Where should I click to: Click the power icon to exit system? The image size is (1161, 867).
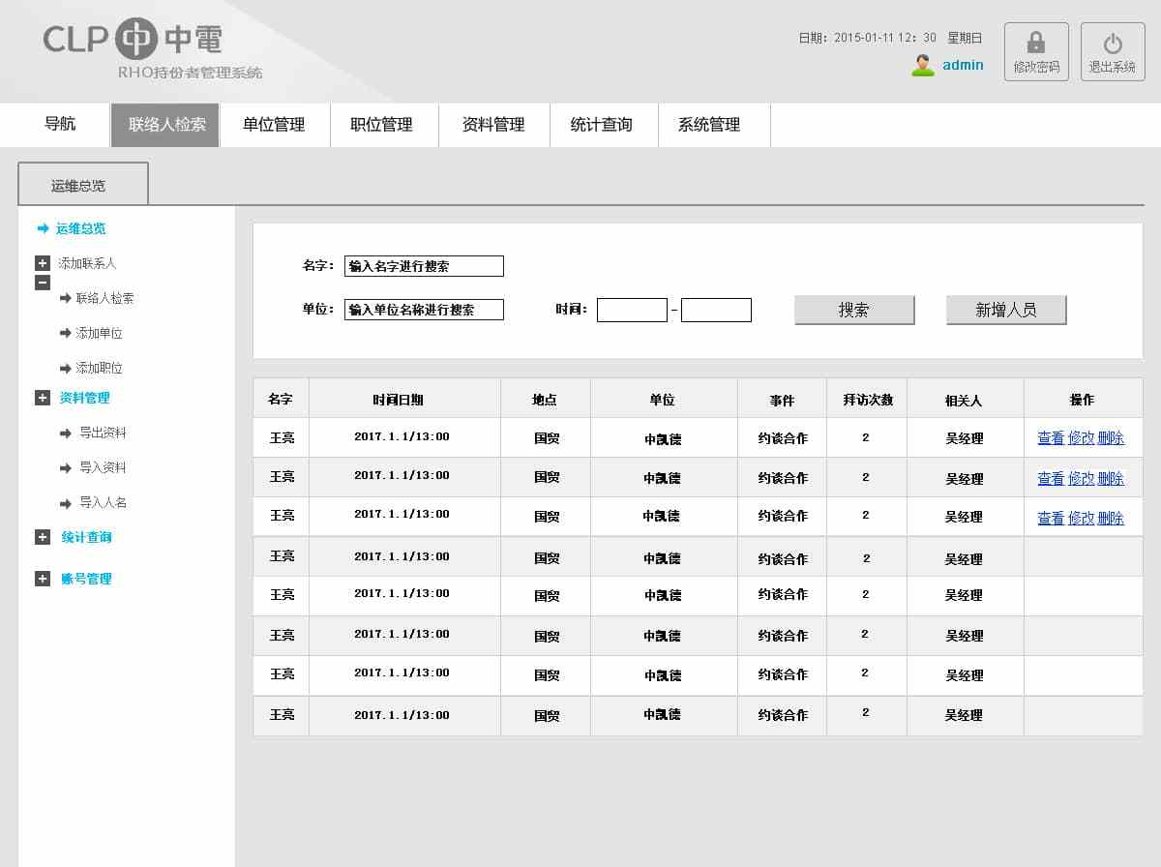tap(1112, 44)
